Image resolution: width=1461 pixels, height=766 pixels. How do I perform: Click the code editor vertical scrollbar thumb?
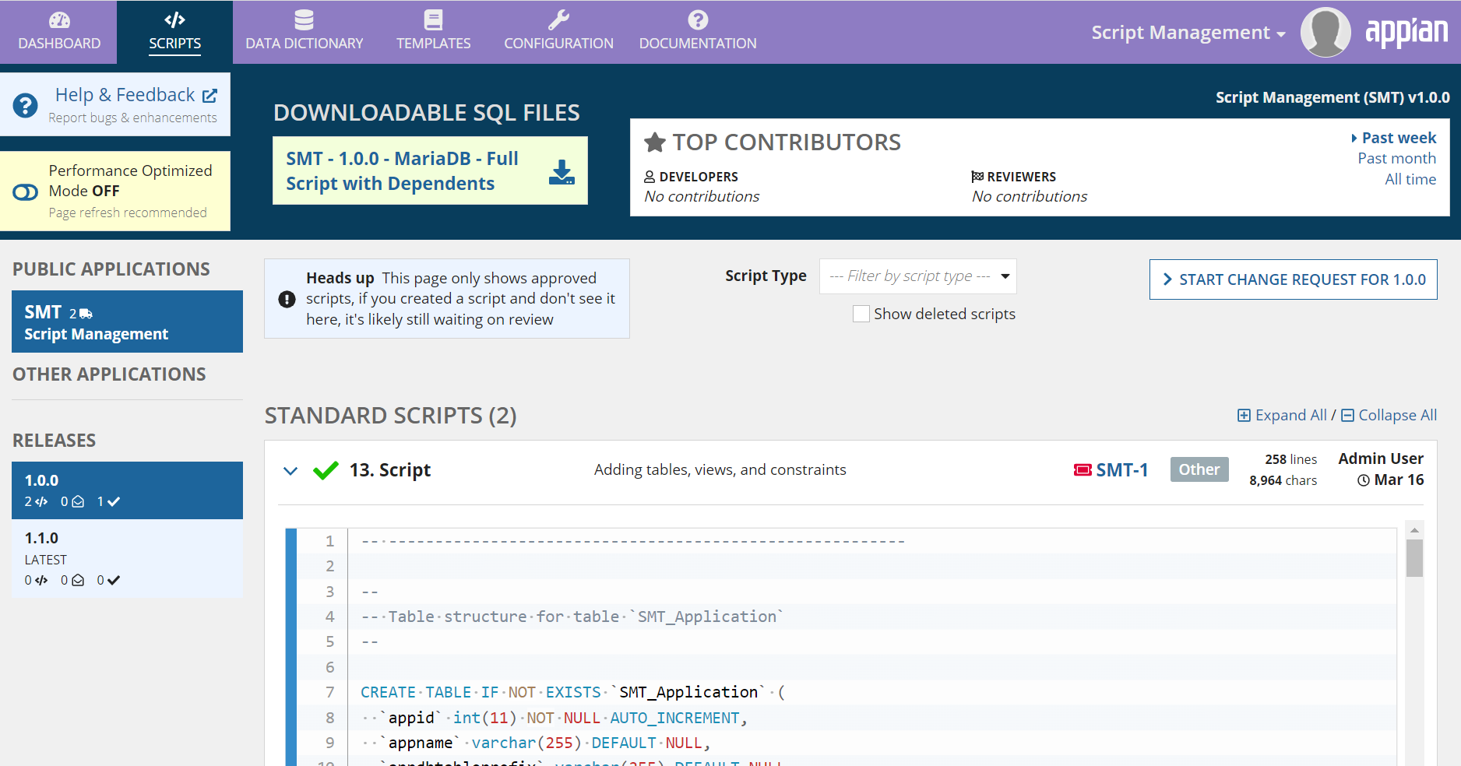[x=1414, y=557]
